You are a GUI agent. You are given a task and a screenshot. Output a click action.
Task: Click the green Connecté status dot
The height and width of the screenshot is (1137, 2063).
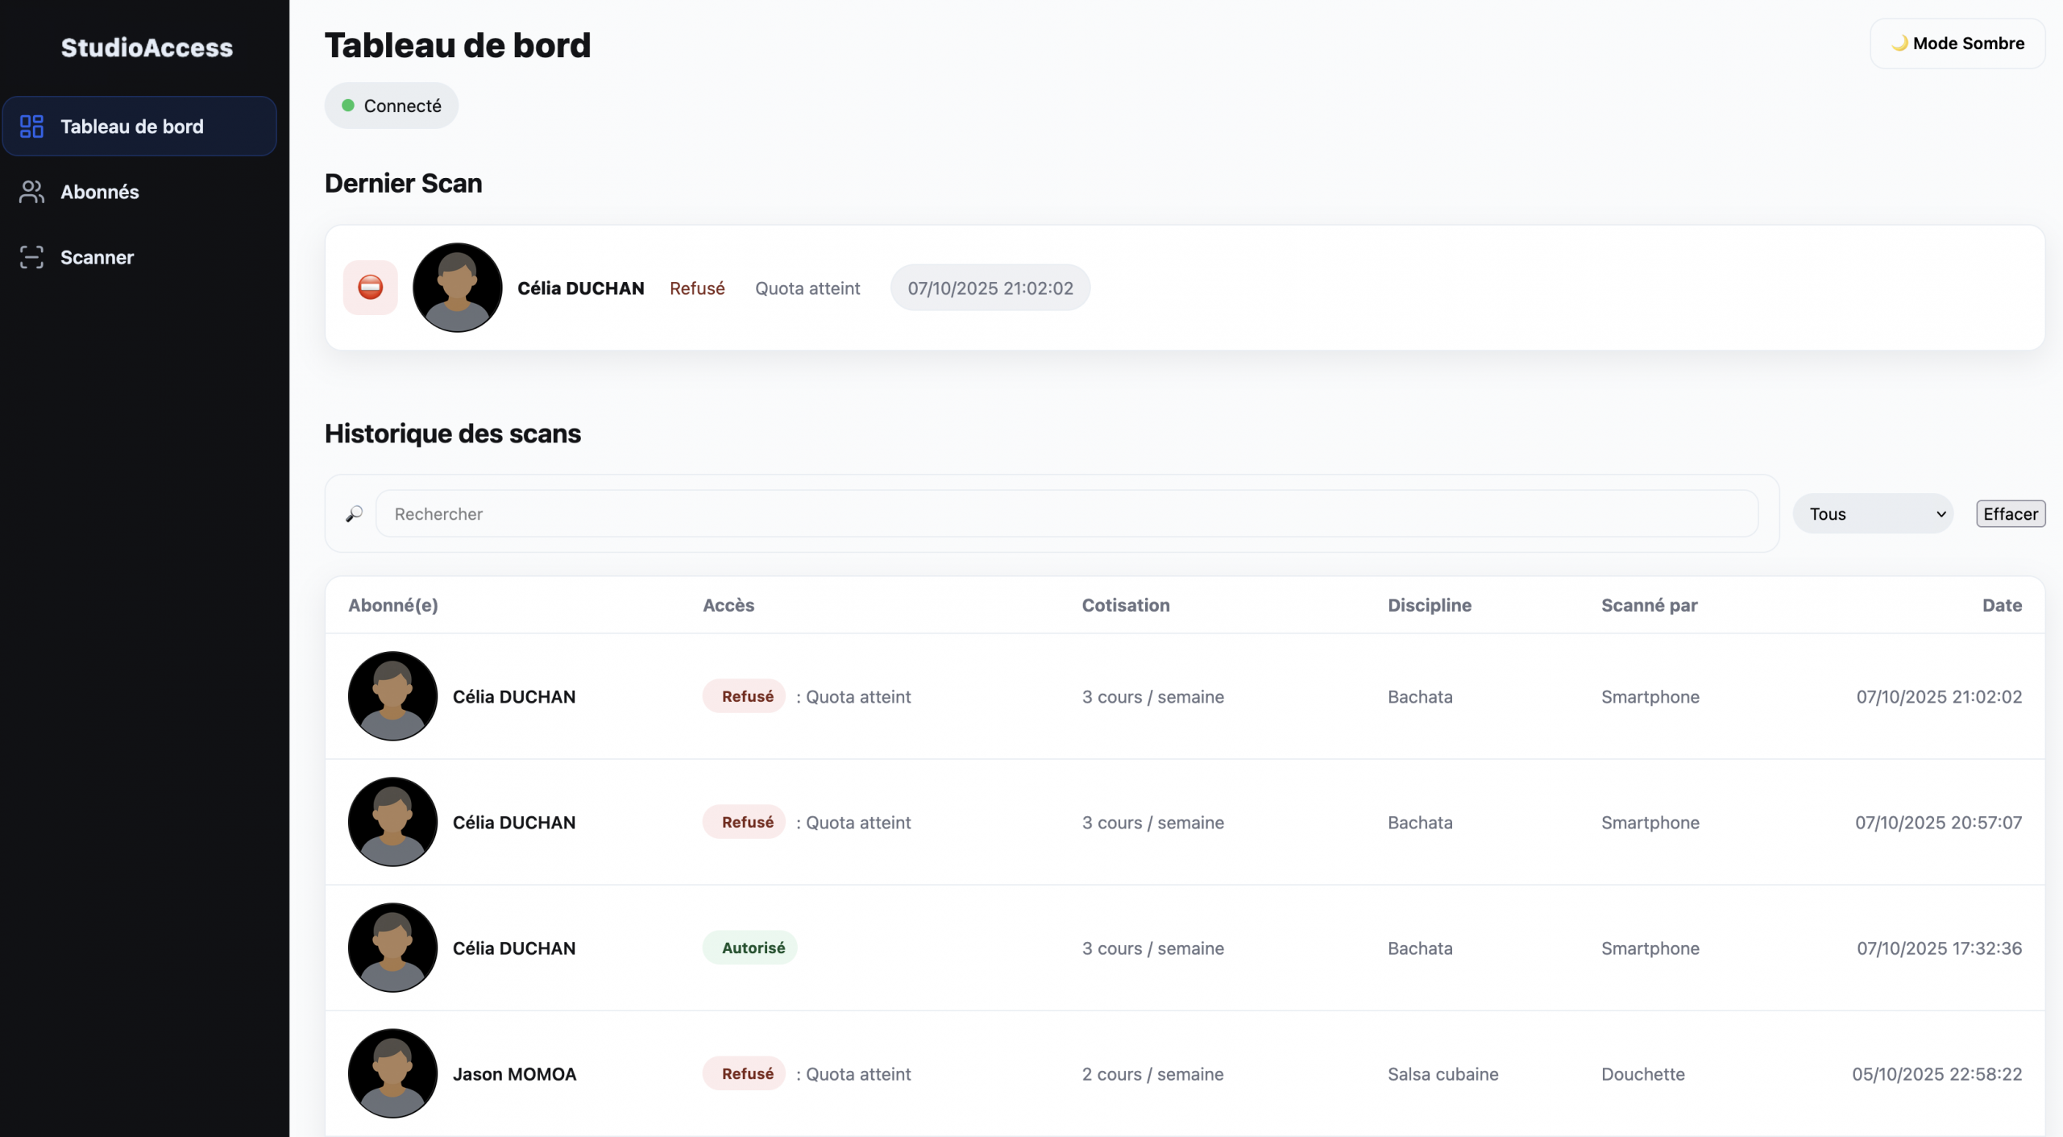(x=348, y=106)
